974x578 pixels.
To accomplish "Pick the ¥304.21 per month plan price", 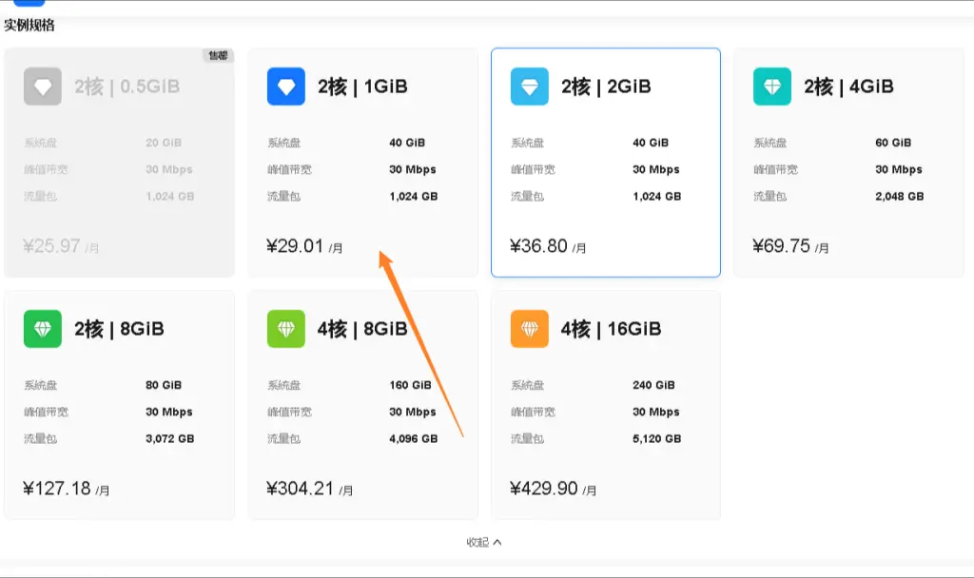I will pyautogui.click(x=309, y=489).
